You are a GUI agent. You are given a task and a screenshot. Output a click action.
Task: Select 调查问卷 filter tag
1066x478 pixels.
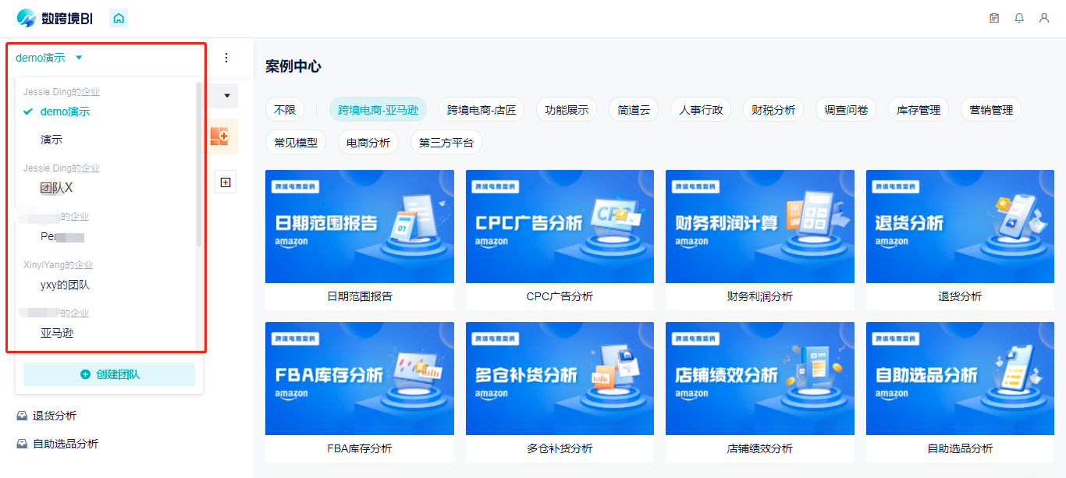coord(846,110)
